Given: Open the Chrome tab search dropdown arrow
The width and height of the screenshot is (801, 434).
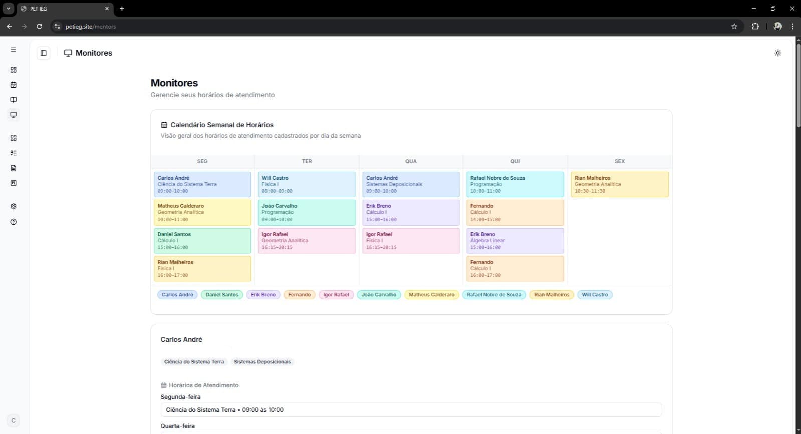Looking at the screenshot, I should point(8,9).
